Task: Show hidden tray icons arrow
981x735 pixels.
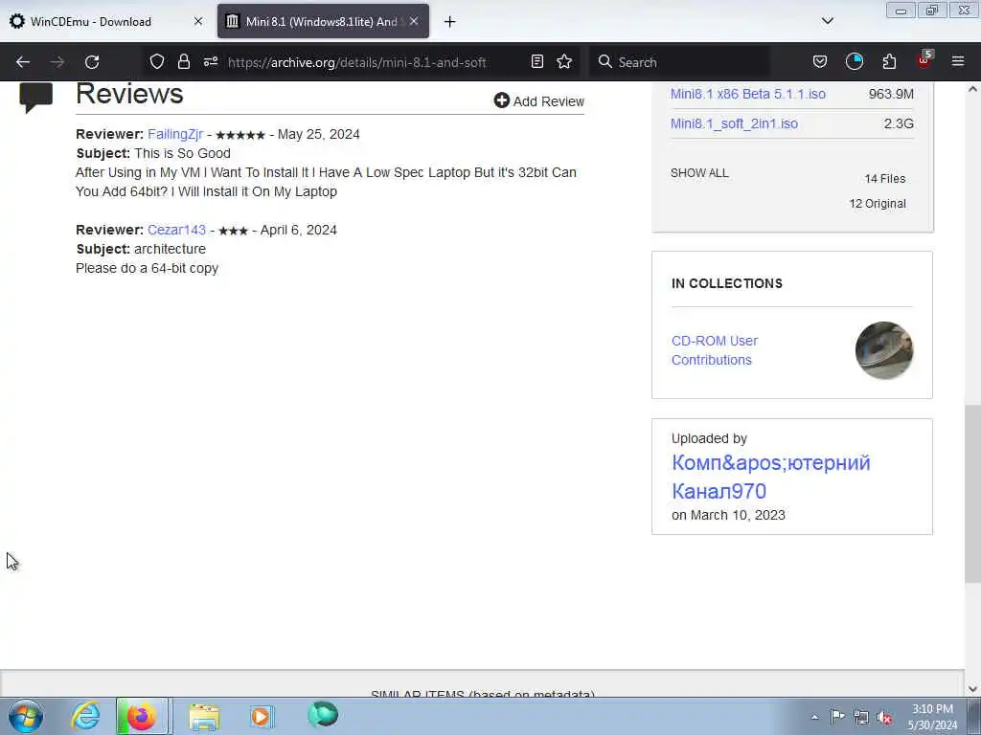Action: tap(814, 717)
